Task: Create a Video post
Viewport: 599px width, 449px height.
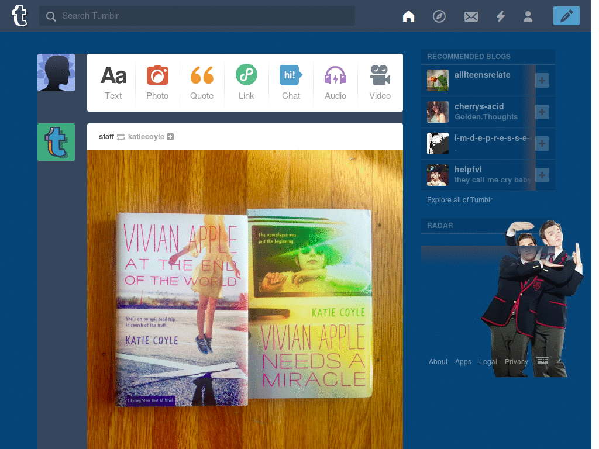Action: tap(380, 82)
